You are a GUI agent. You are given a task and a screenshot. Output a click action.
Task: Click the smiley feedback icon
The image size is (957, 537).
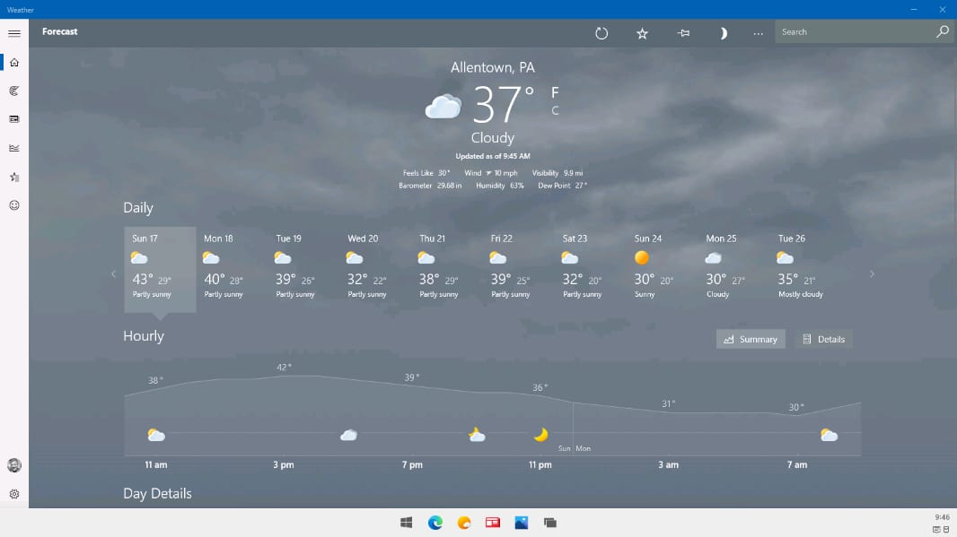pyautogui.click(x=14, y=205)
